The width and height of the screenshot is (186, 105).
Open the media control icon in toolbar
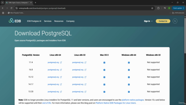(165, 8)
